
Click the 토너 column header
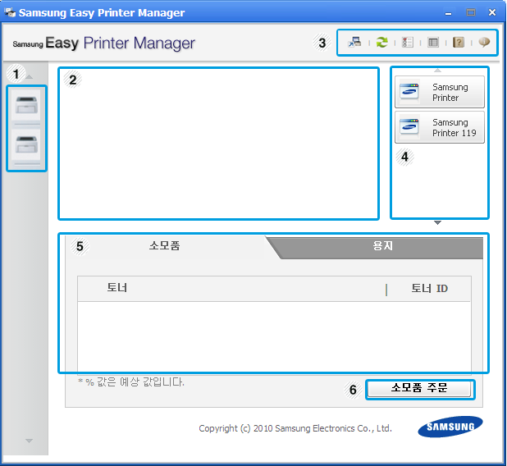point(117,287)
